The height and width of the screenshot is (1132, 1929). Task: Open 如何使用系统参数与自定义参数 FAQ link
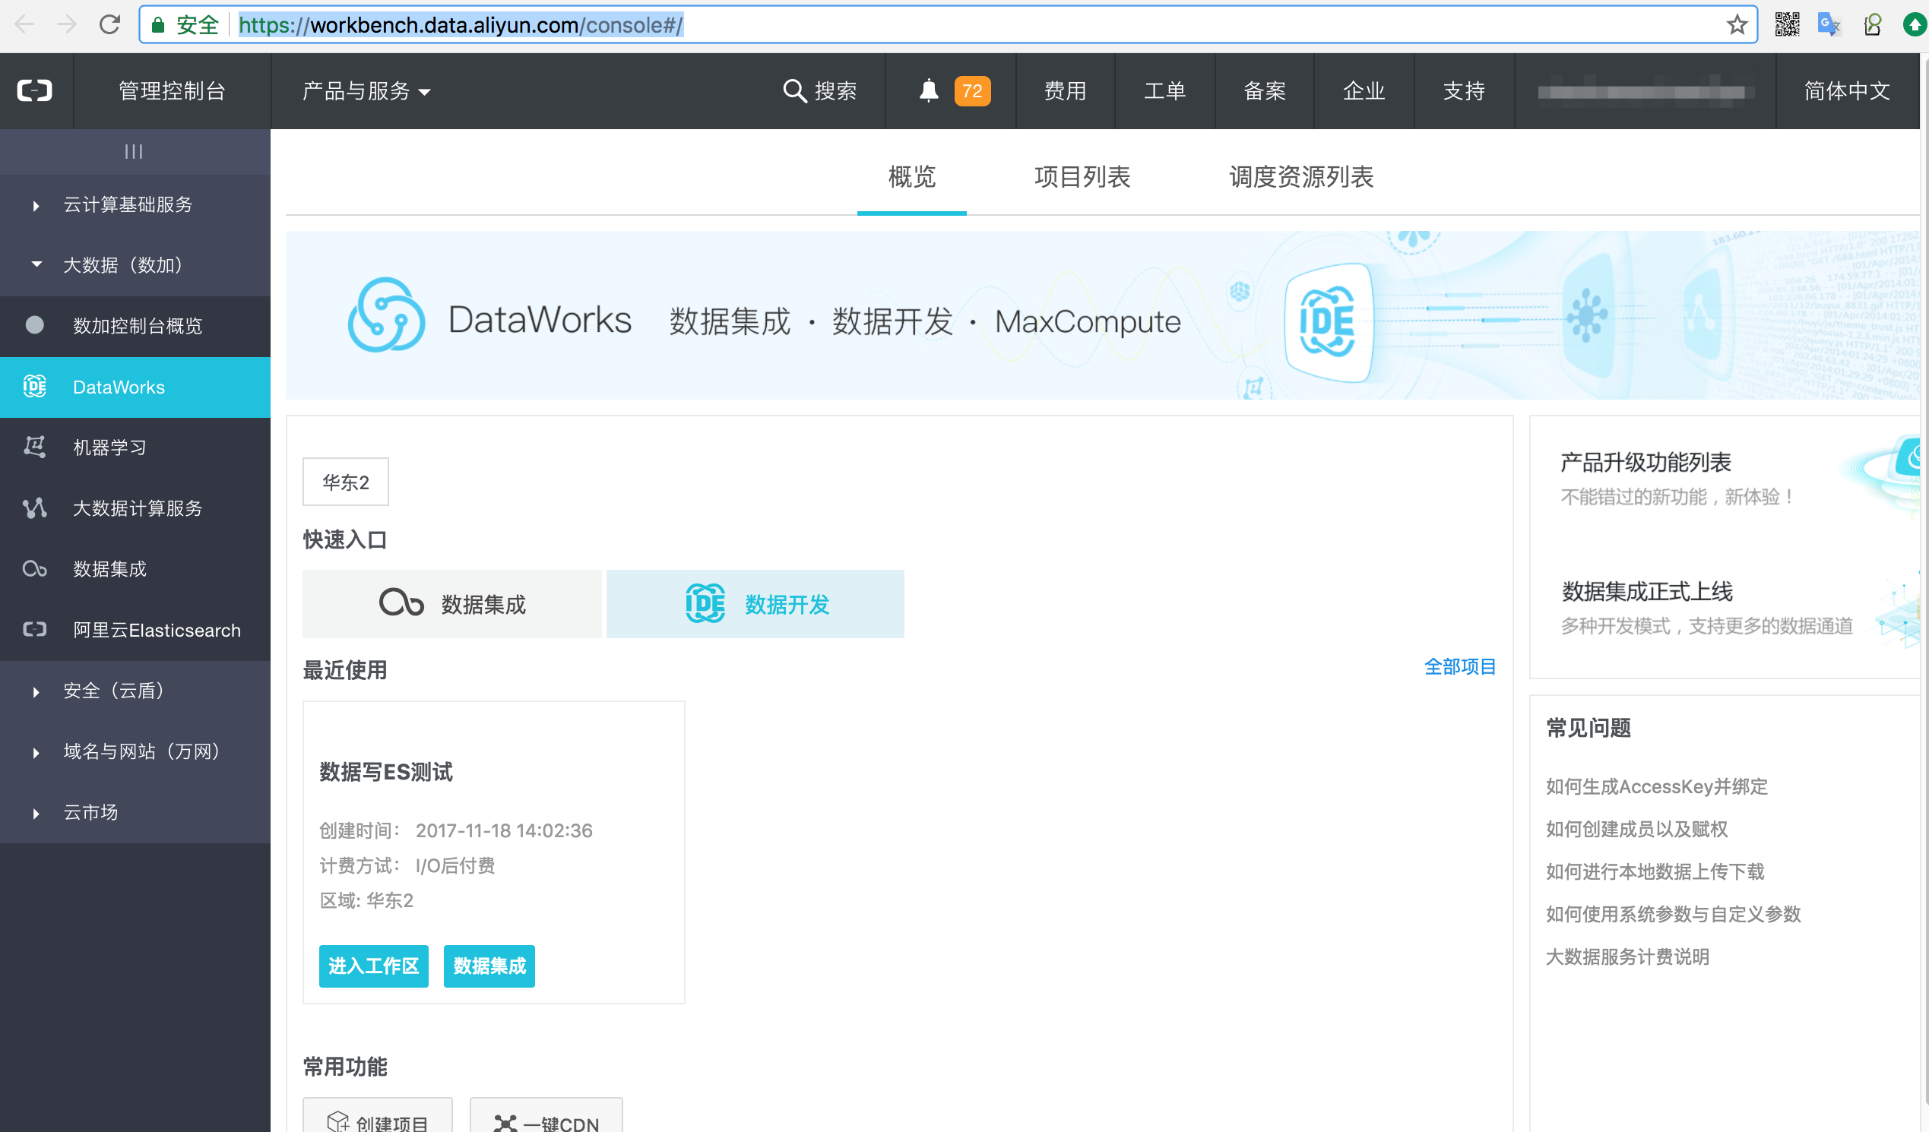click(x=1674, y=914)
